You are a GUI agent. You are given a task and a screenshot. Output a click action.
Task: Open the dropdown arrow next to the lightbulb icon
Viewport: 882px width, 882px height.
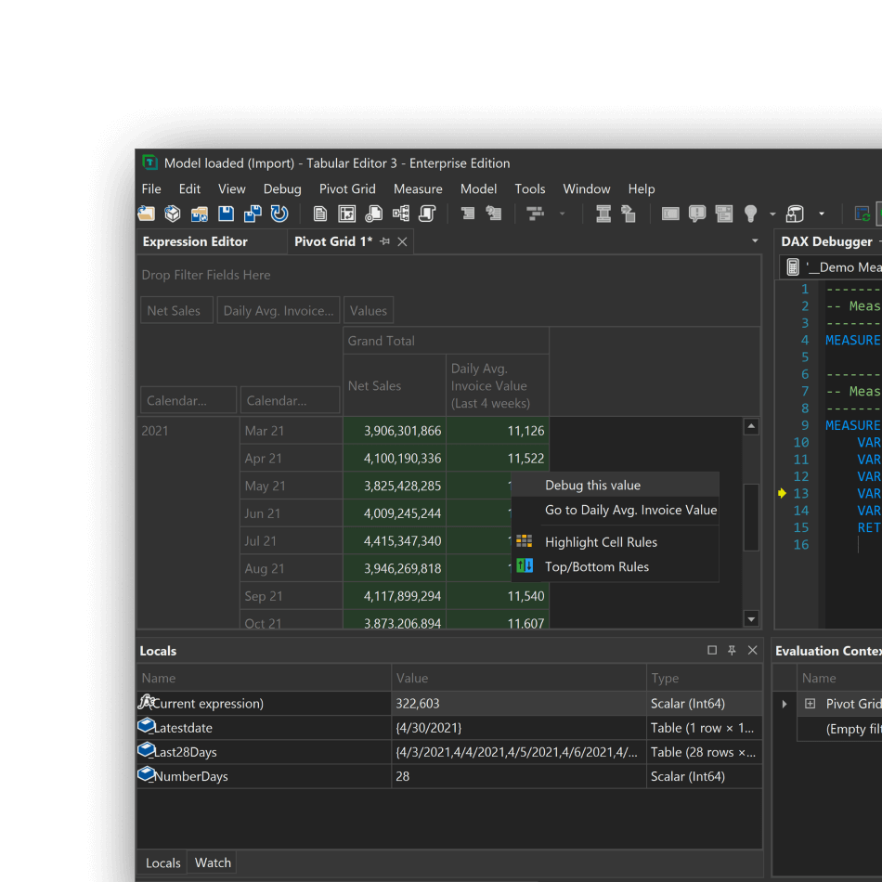pyautogui.click(x=772, y=214)
